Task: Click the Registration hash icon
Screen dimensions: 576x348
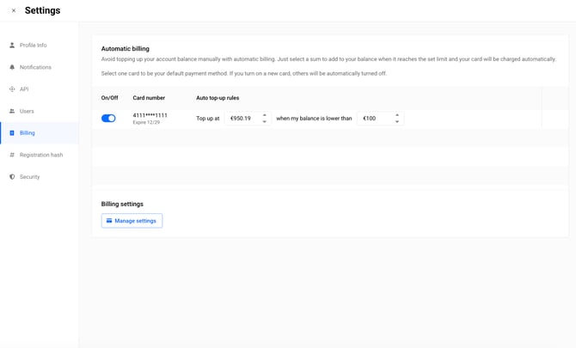Action: coord(12,155)
